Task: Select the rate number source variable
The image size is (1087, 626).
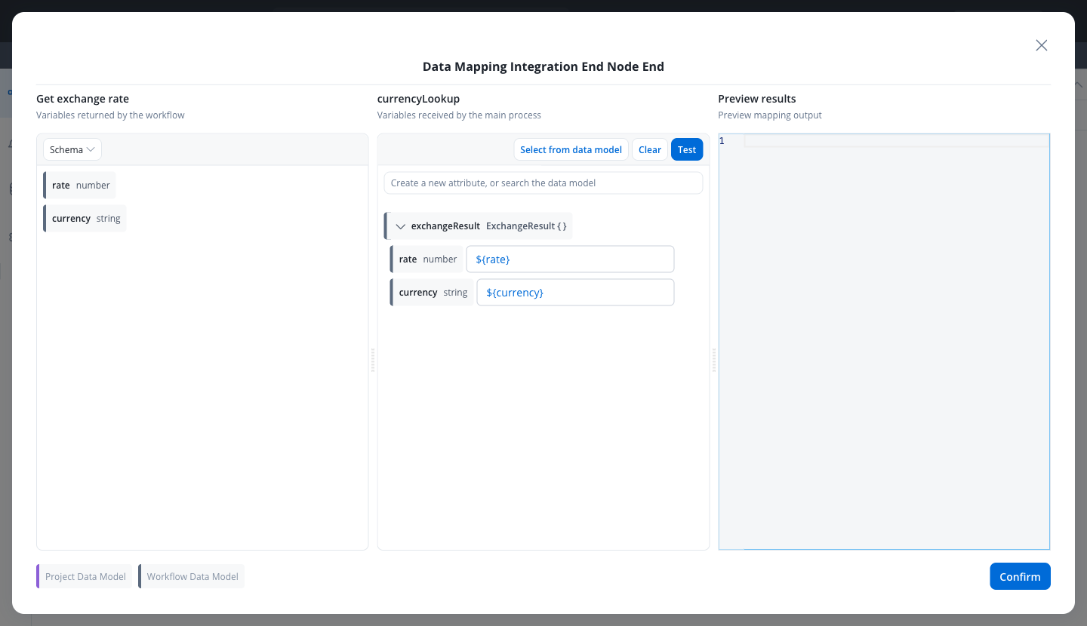Action: [80, 185]
